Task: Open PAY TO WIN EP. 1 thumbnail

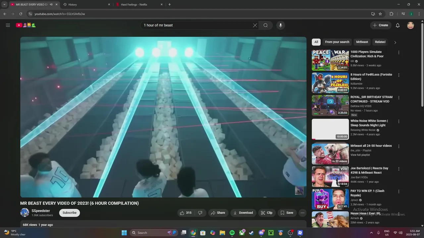Action: coord(330,199)
